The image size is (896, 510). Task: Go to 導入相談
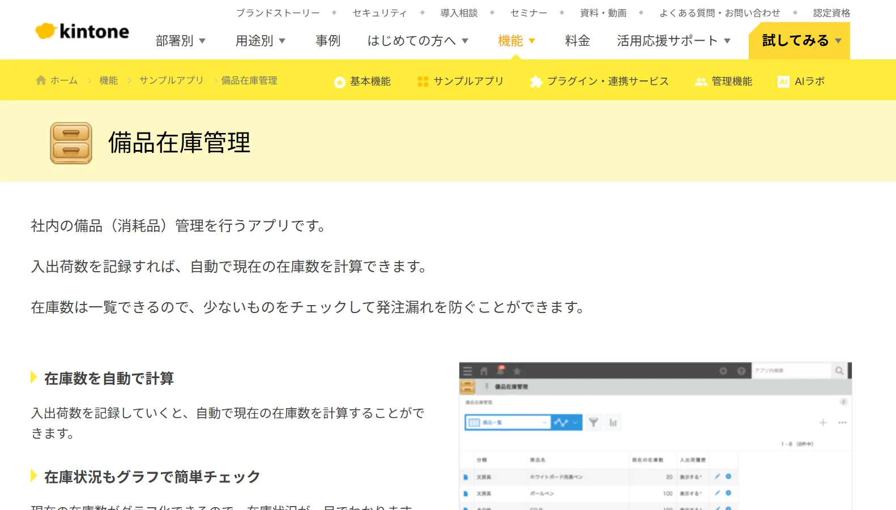point(459,12)
